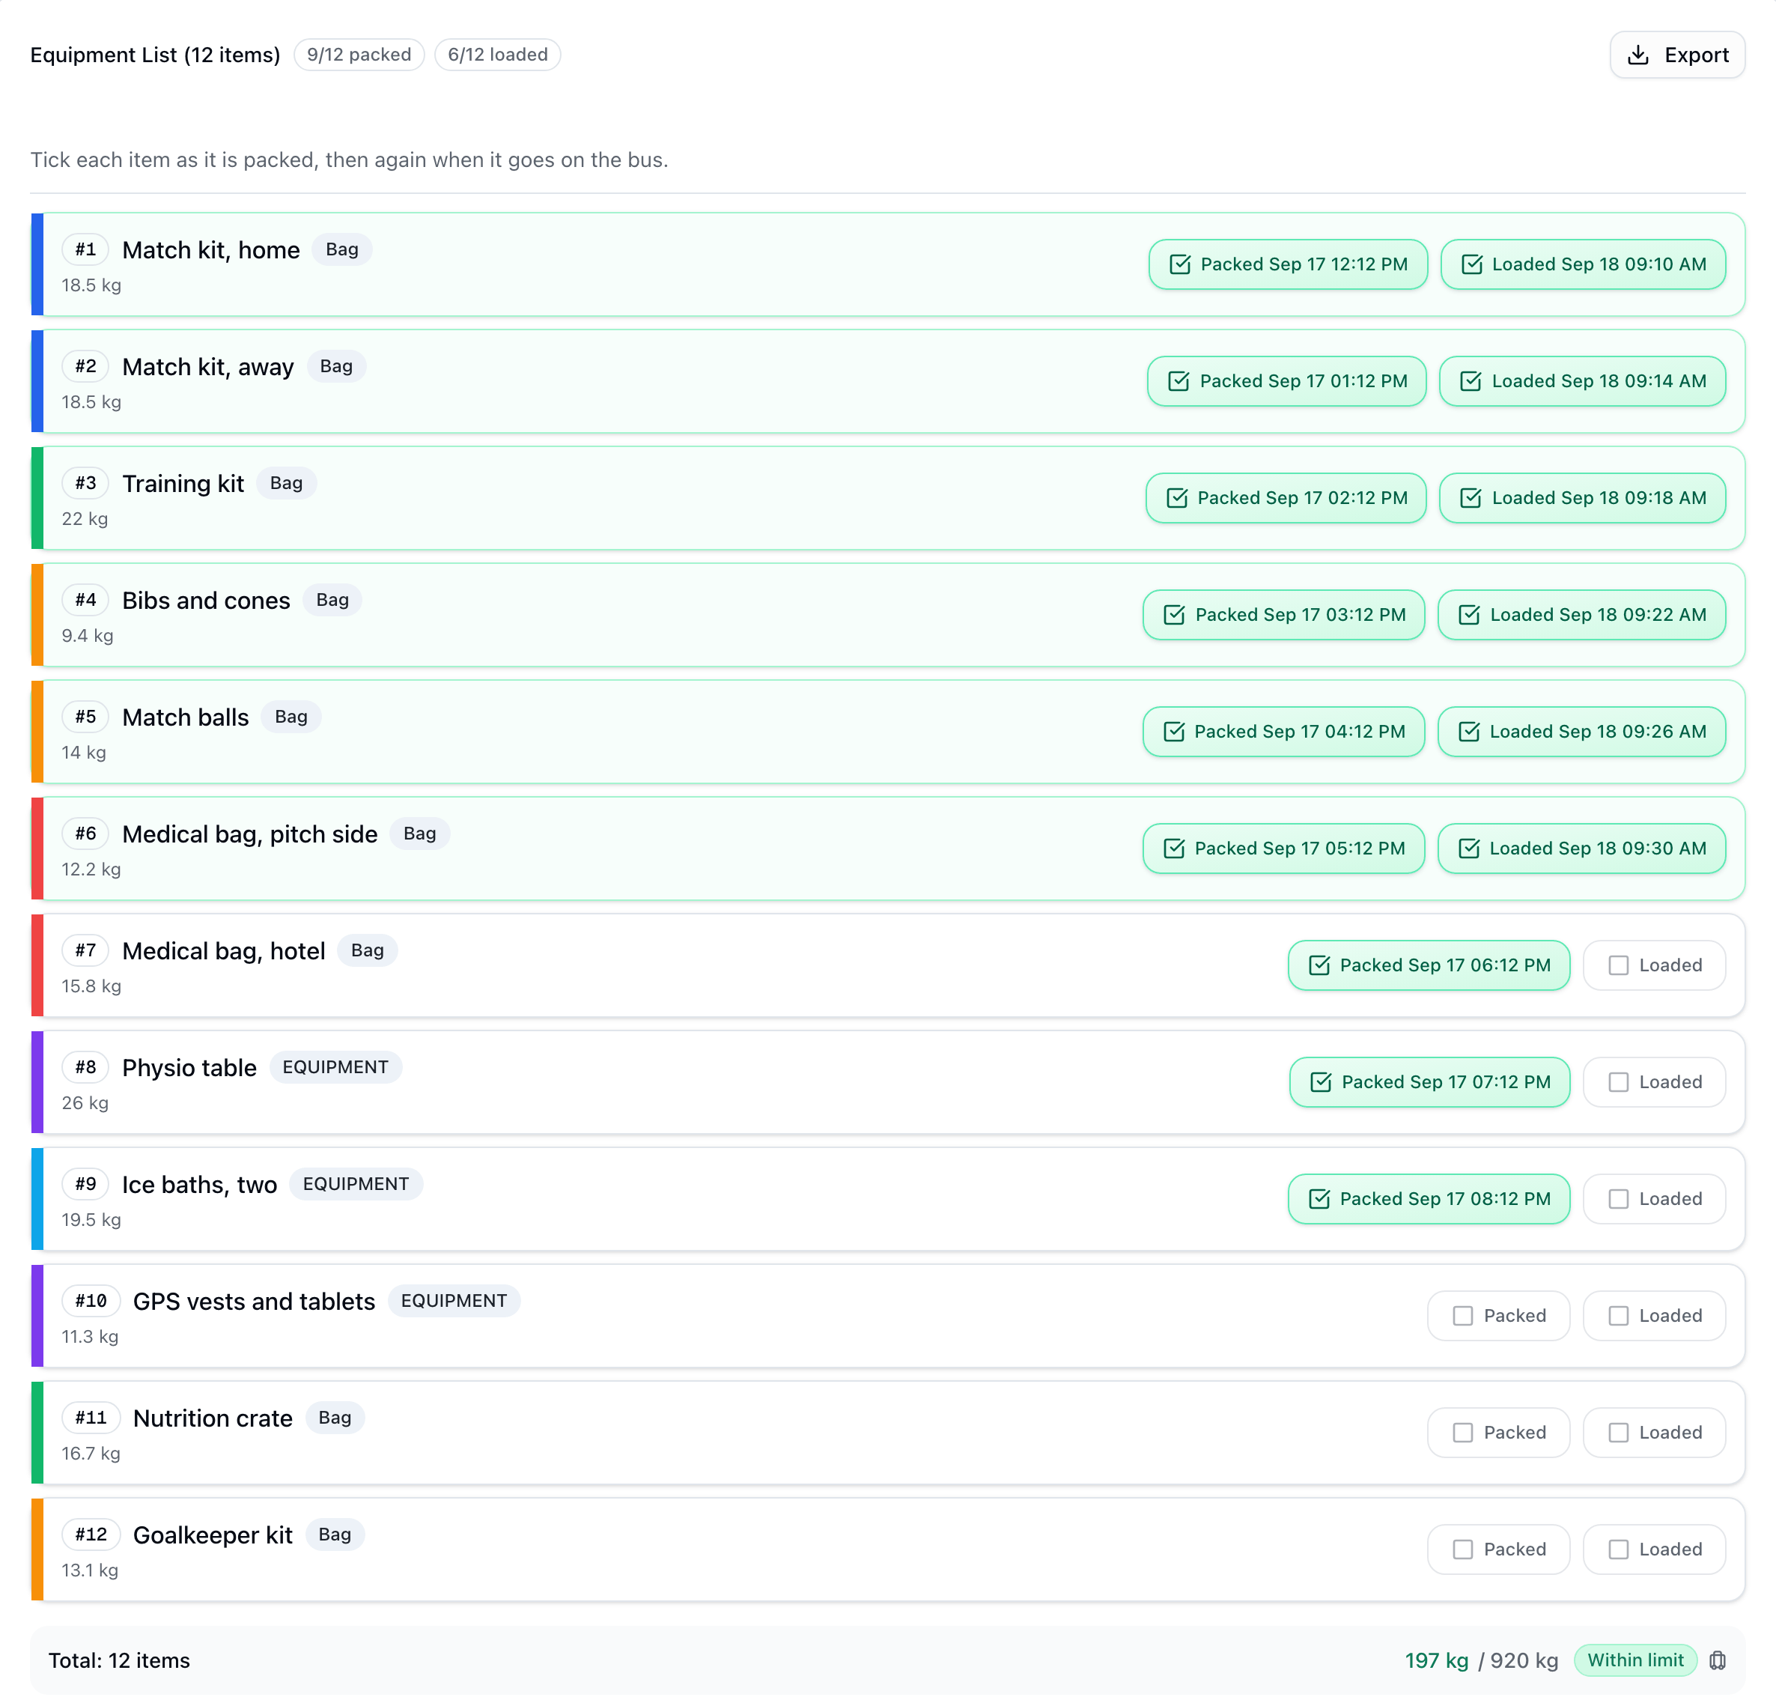Click the Total: 12 items label
The width and height of the screenshot is (1776, 1706).
pyautogui.click(x=119, y=1660)
